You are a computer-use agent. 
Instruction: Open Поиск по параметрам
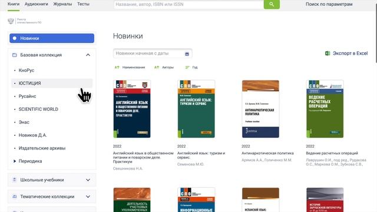pyautogui.click(x=329, y=4)
